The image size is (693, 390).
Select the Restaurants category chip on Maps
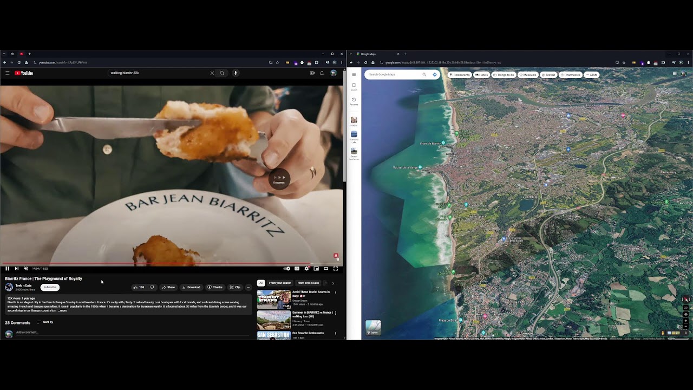(459, 75)
